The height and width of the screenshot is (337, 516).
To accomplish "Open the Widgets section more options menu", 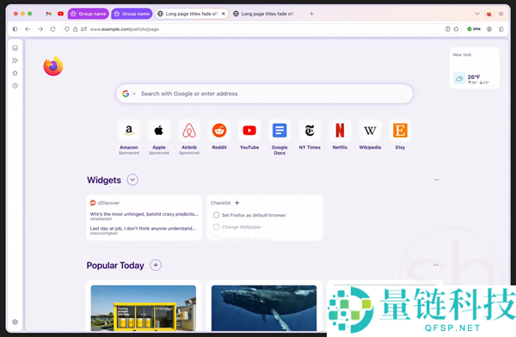I will pyautogui.click(x=436, y=180).
